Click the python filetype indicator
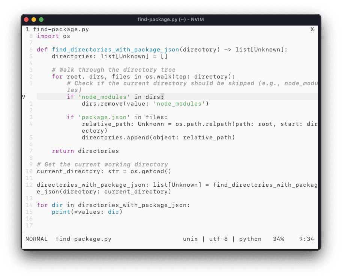 250,239
